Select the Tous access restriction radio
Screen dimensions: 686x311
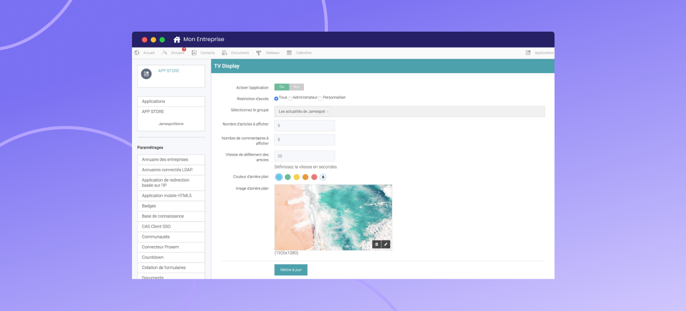tap(276, 98)
